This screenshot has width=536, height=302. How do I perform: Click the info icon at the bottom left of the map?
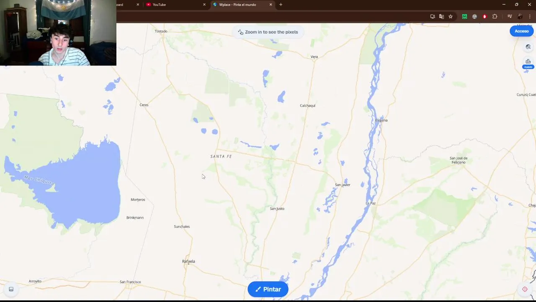11,289
